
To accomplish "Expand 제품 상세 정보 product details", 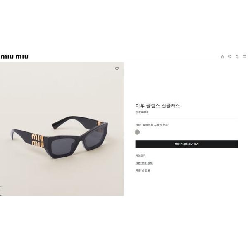I will [x=144, y=163].
